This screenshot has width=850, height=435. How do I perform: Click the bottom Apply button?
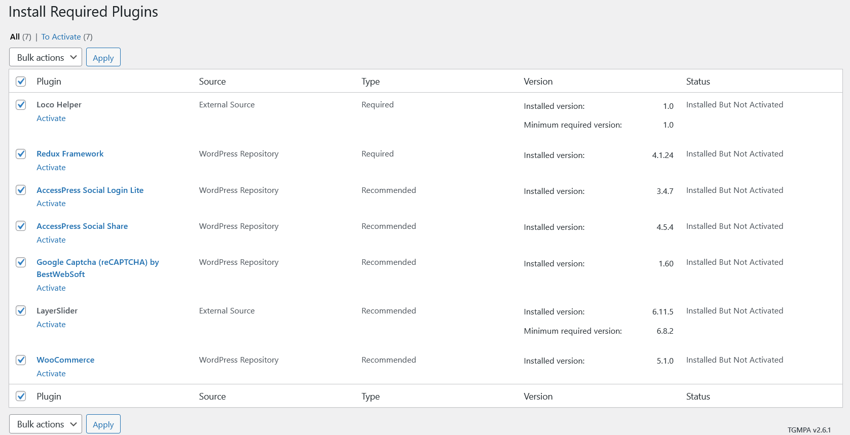pos(103,424)
